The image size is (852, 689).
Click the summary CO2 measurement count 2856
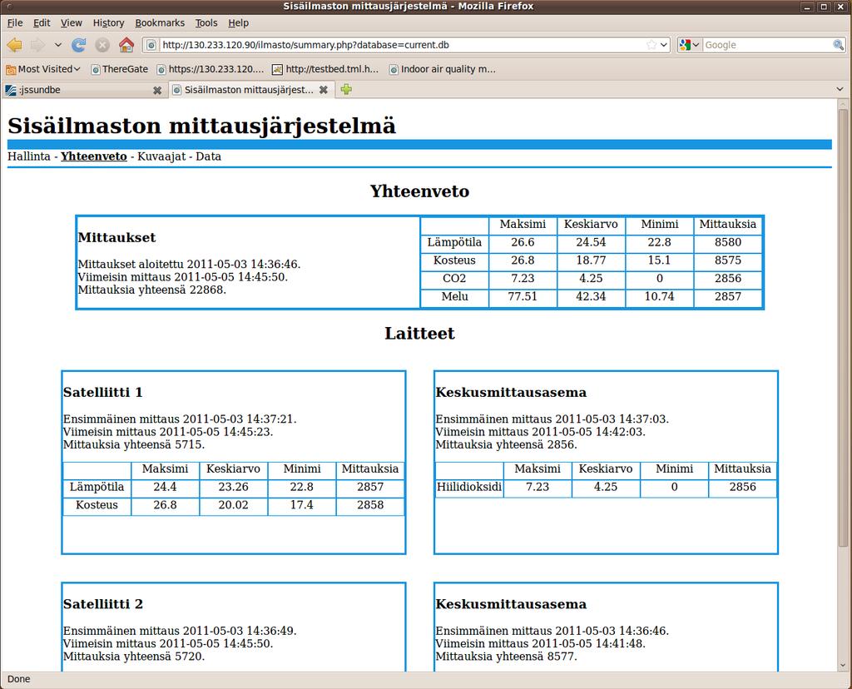click(x=728, y=278)
